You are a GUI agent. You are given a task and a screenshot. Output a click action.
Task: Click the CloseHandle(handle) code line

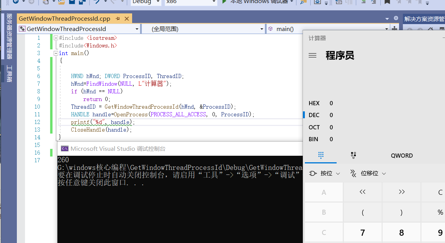(x=101, y=130)
